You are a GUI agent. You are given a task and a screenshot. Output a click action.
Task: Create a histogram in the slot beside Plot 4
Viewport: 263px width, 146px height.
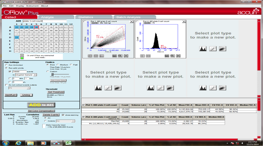(203, 49)
